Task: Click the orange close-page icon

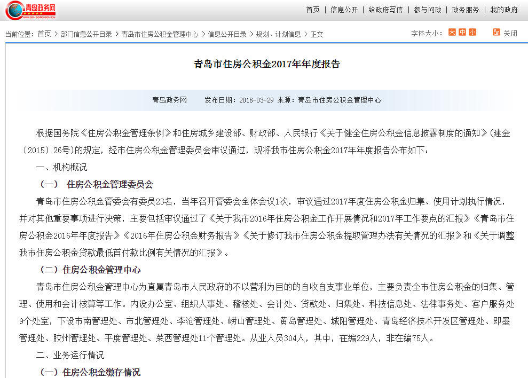Action: click(496, 33)
